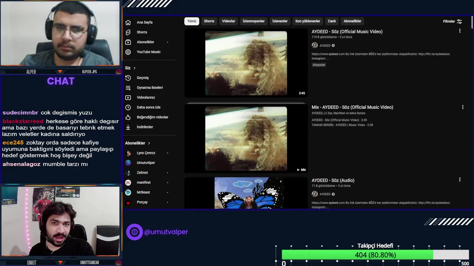Click globe icon beside @umutvalper
The width and height of the screenshot is (474, 266).
[134, 232]
